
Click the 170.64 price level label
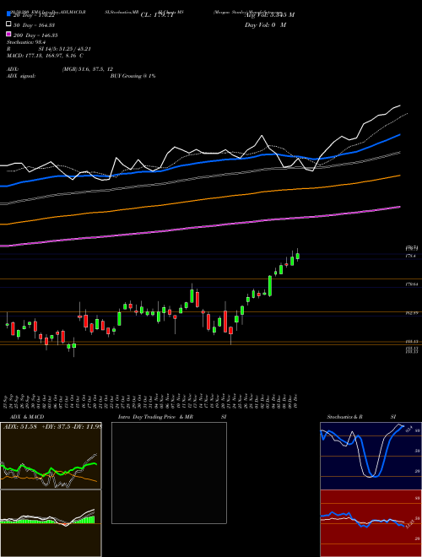point(413,284)
